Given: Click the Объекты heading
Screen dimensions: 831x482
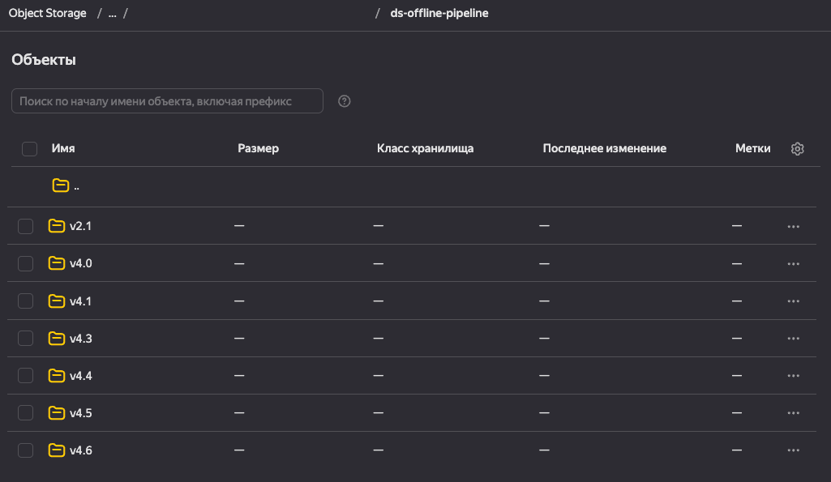Looking at the screenshot, I should click(x=44, y=60).
